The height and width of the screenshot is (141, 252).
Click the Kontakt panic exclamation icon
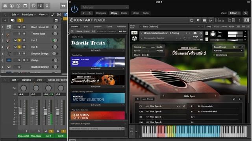(239, 20)
